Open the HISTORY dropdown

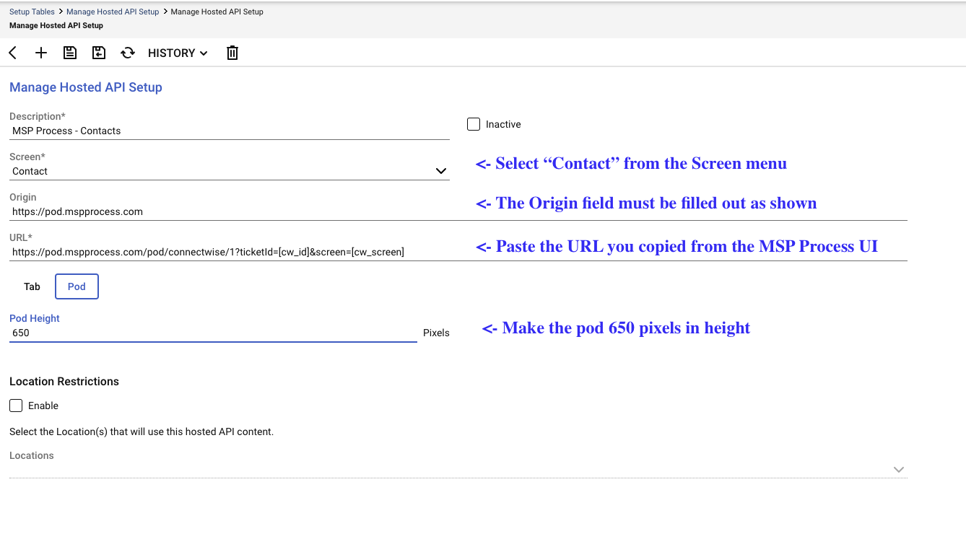tap(178, 53)
